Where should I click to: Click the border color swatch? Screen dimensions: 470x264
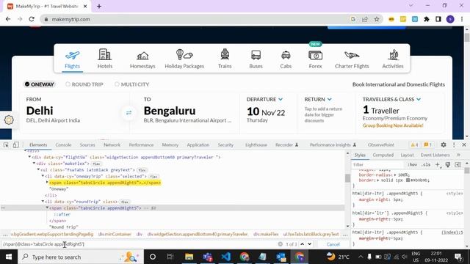pos(408,180)
